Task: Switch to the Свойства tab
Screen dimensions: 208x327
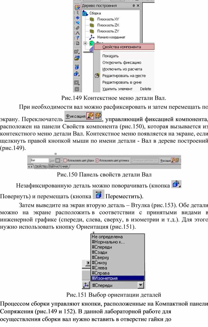Action: click(41, 166)
